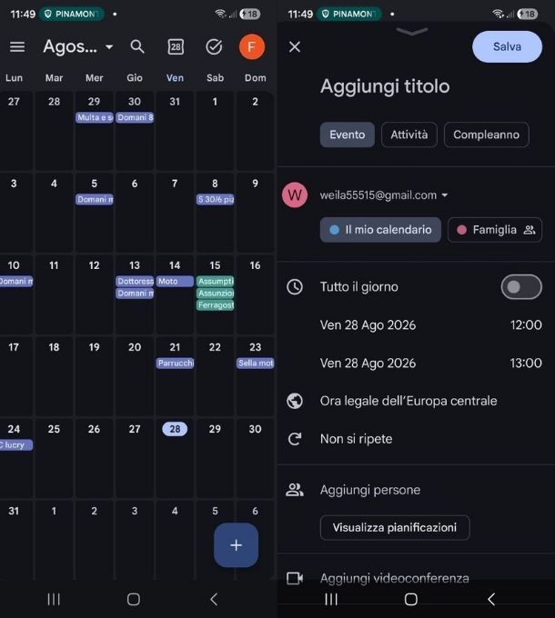
Task: Open the end date Ven 28 Ago 2026
Action: coord(368,363)
